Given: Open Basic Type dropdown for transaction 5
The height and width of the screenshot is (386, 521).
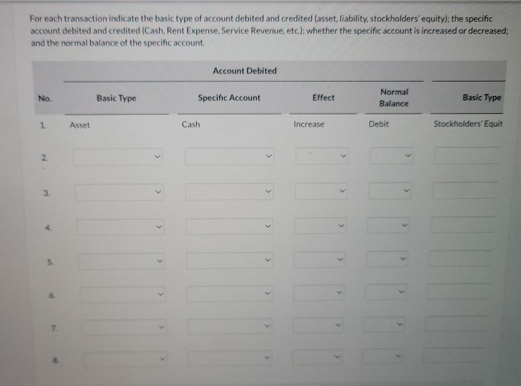Looking at the screenshot, I should [122, 261].
